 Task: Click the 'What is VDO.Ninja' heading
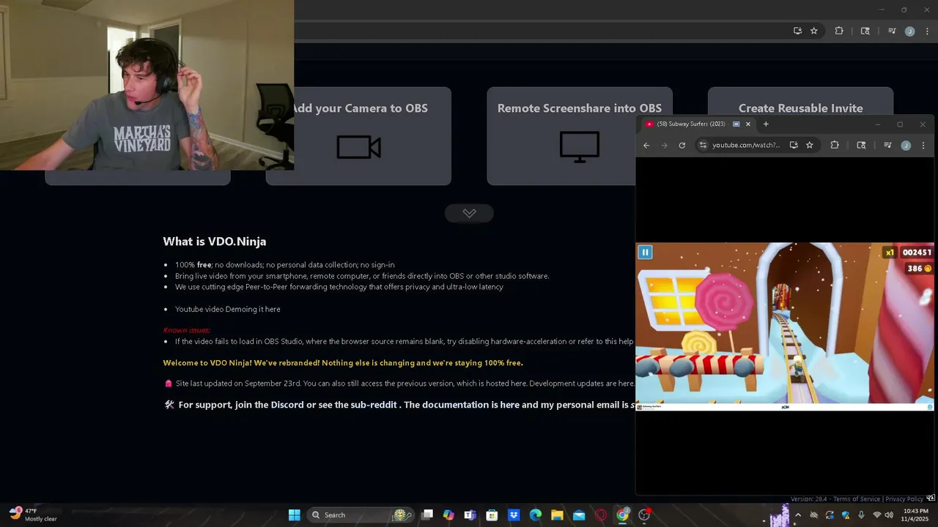click(x=214, y=242)
